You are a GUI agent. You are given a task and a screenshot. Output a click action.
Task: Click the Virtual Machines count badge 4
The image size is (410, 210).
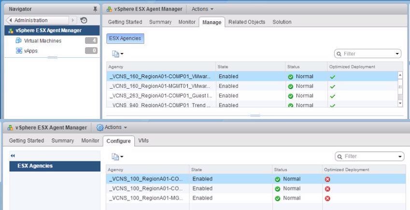[91, 40]
